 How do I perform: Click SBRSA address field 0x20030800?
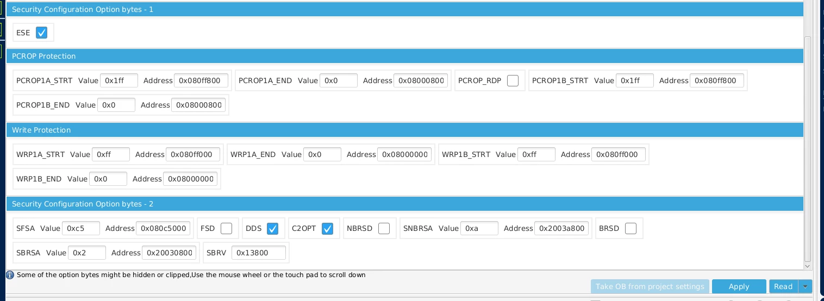point(169,253)
